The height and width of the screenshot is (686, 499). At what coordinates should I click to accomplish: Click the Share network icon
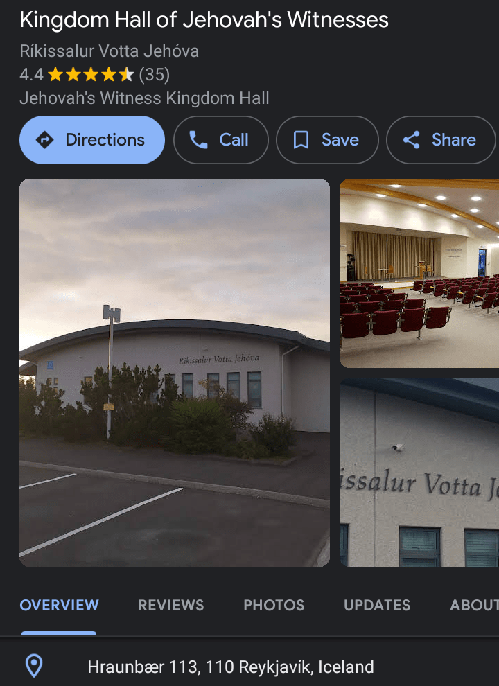point(412,140)
